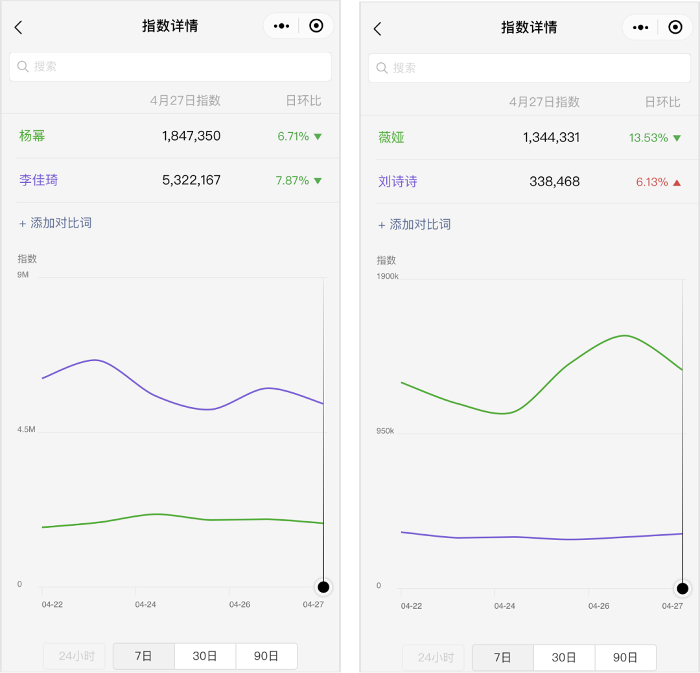Screen dimensions: 700x673
Task: Select the 90日 range in right panel
Action: (625, 657)
